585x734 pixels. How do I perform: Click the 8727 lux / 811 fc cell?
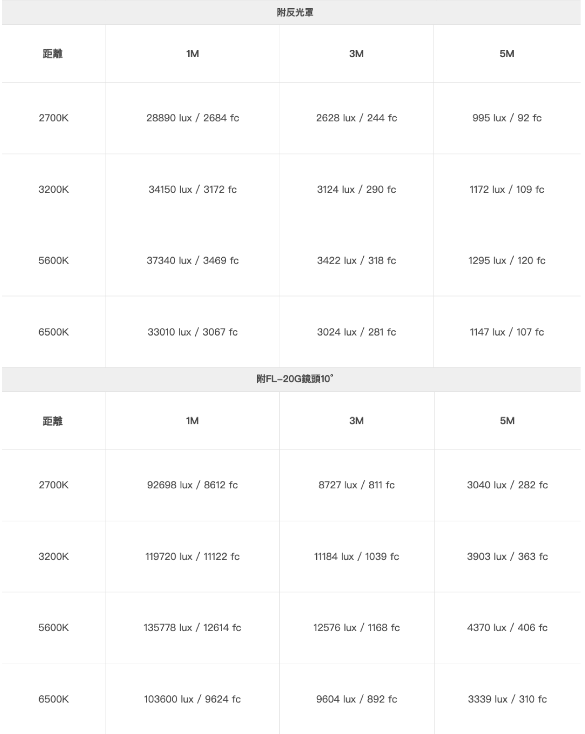pos(356,485)
